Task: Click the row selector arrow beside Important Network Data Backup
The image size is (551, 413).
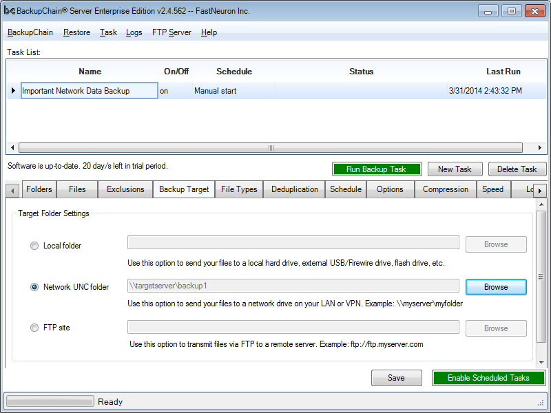Action: point(13,91)
